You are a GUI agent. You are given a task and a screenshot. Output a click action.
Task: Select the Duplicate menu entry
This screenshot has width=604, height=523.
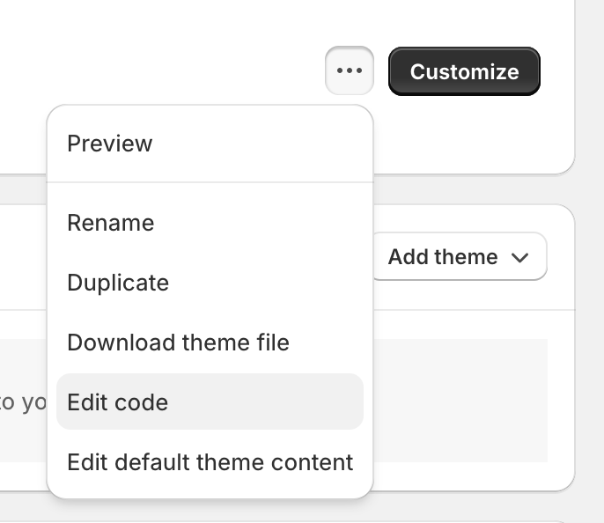pyautogui.click(x=118, y=283)
